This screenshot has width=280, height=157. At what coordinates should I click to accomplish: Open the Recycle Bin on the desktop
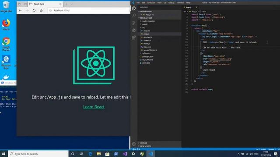point(6,7)
